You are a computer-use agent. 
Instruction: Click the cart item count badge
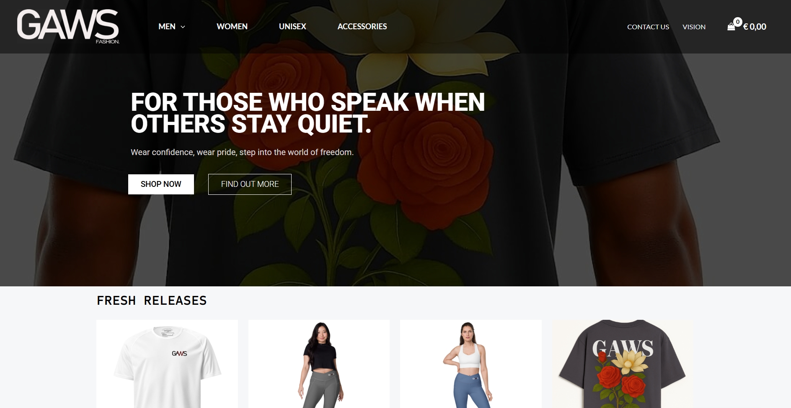point(738,22)
